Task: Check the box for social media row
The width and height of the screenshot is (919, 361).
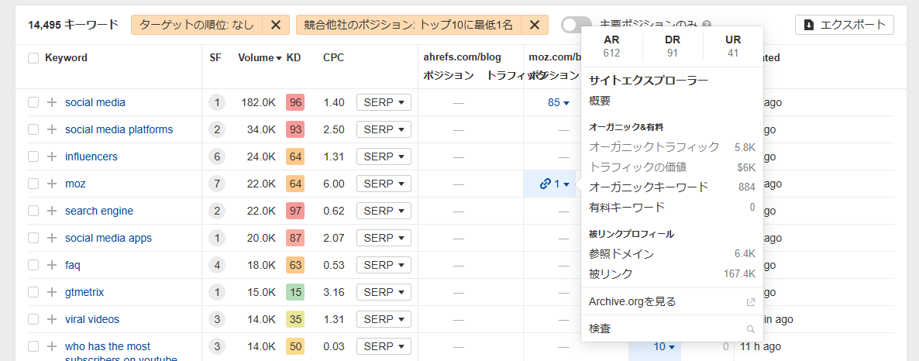Action: (33, 102)
